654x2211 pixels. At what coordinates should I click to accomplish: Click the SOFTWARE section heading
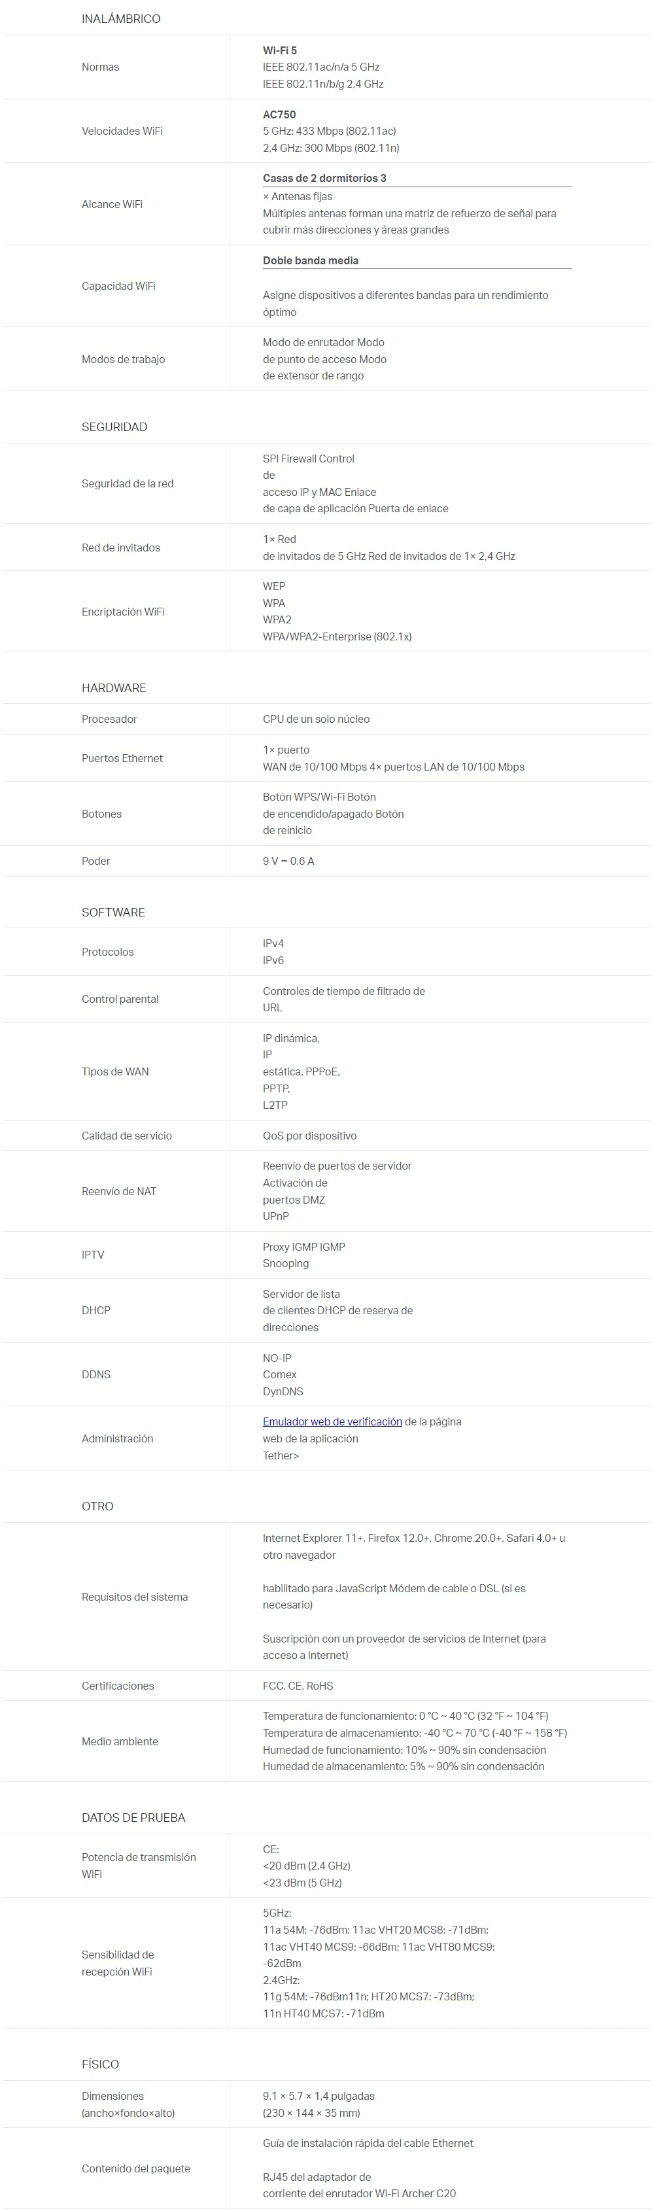coord(113,913)
